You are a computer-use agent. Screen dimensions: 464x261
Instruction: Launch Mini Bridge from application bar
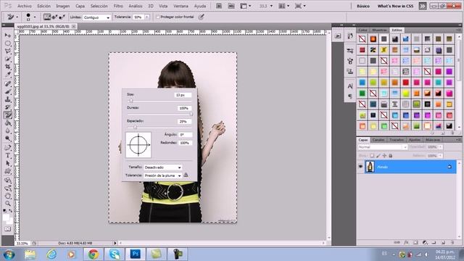pos(231,6)
